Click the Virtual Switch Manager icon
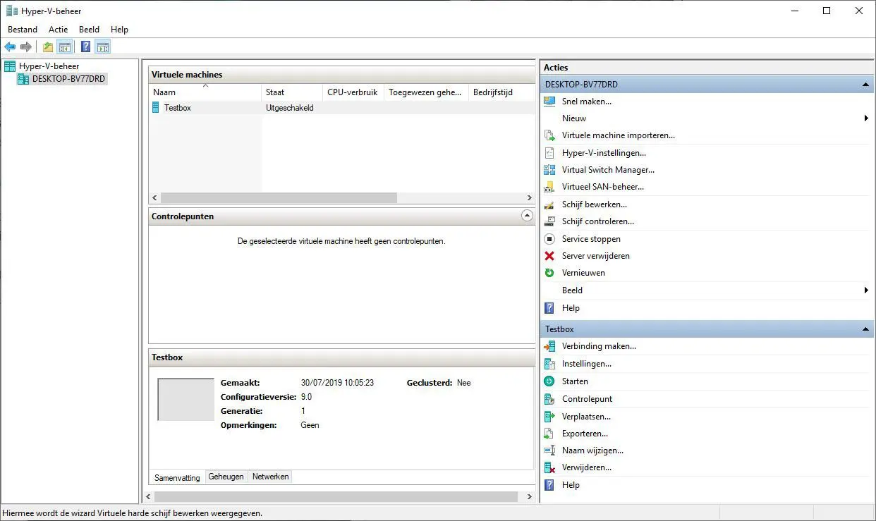The width and height of the screenshot is (876, 521). [x=549, y=170]
